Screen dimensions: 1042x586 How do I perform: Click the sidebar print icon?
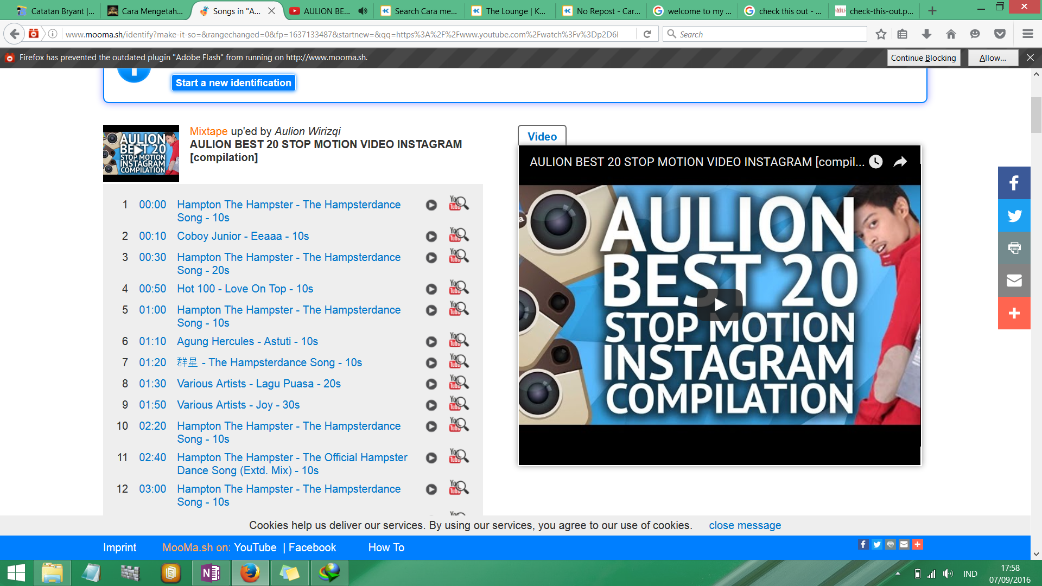pyautogui.click(x=1014, y=248)
